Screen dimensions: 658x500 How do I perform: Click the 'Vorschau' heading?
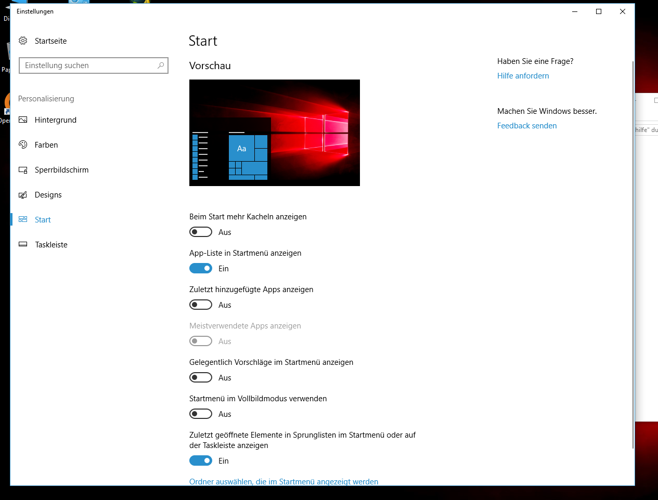[210, 65]
